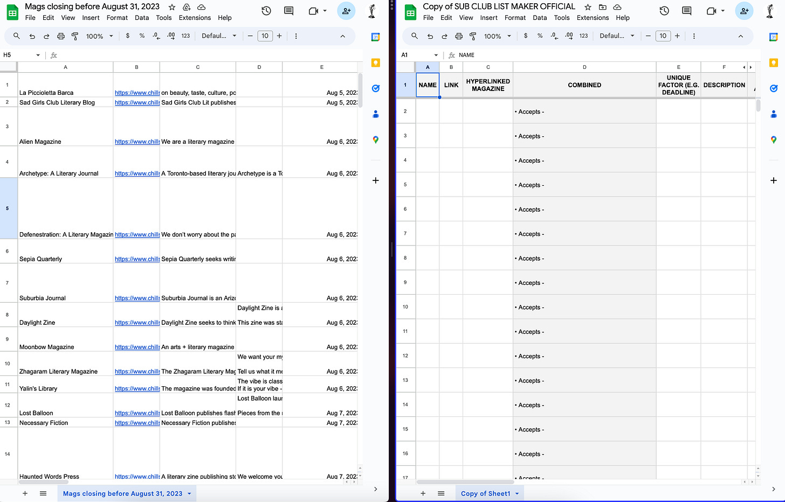
Task: Open Extensions menu in the Mags window
Action: coord(195,18)
